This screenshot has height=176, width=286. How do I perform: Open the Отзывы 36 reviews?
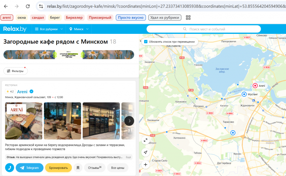[x=95, y=168]
